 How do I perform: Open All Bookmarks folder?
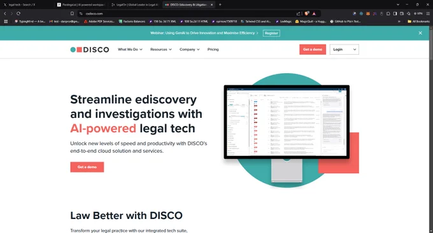pyautogui.click(x=418, y=22)
